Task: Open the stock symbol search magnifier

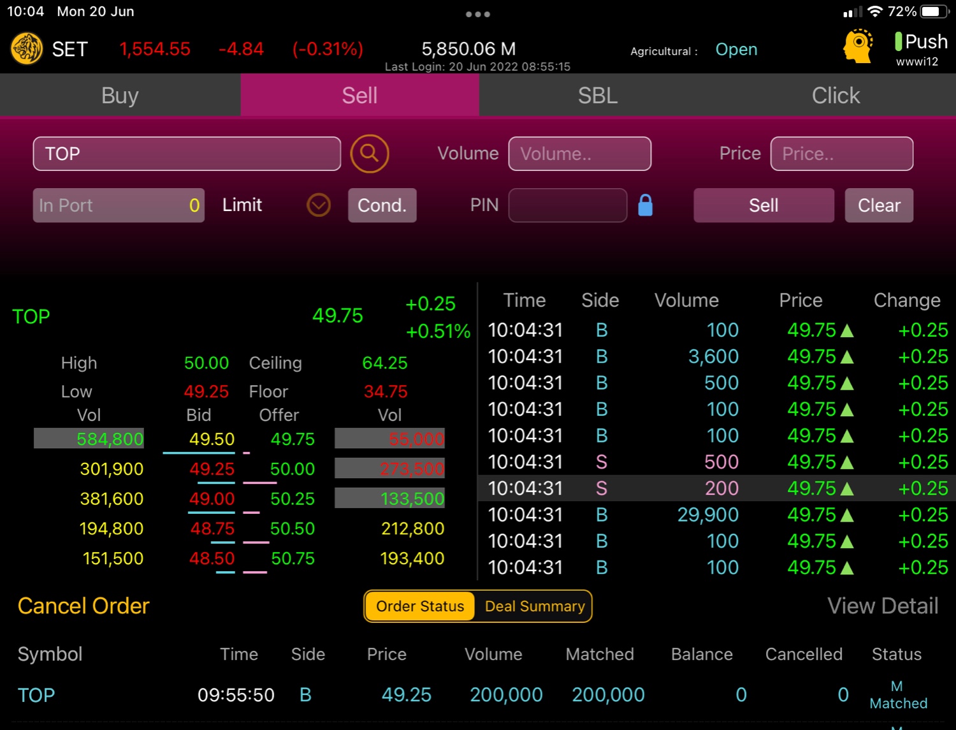Action: point(370,154)
